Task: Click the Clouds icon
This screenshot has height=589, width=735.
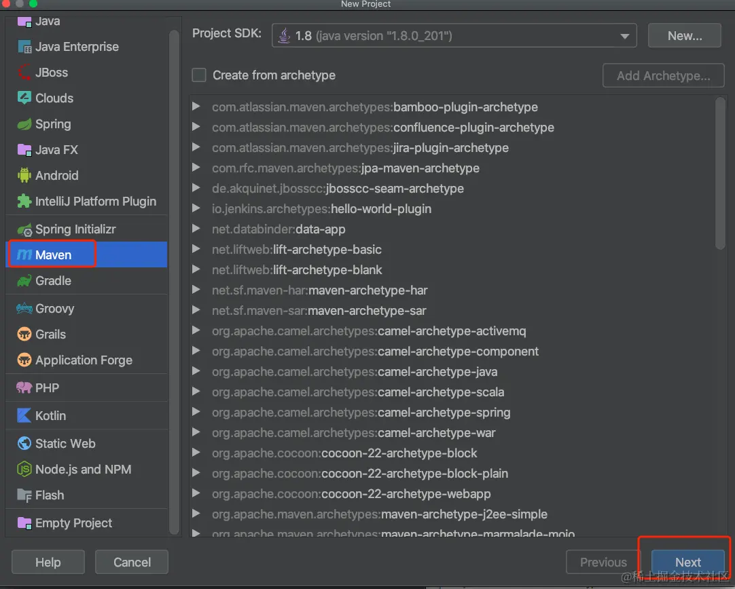Action: [x=24, y=98]
